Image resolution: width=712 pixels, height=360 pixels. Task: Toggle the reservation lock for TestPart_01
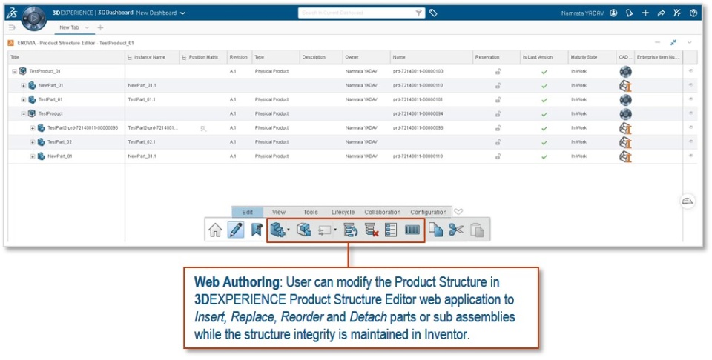498,99
